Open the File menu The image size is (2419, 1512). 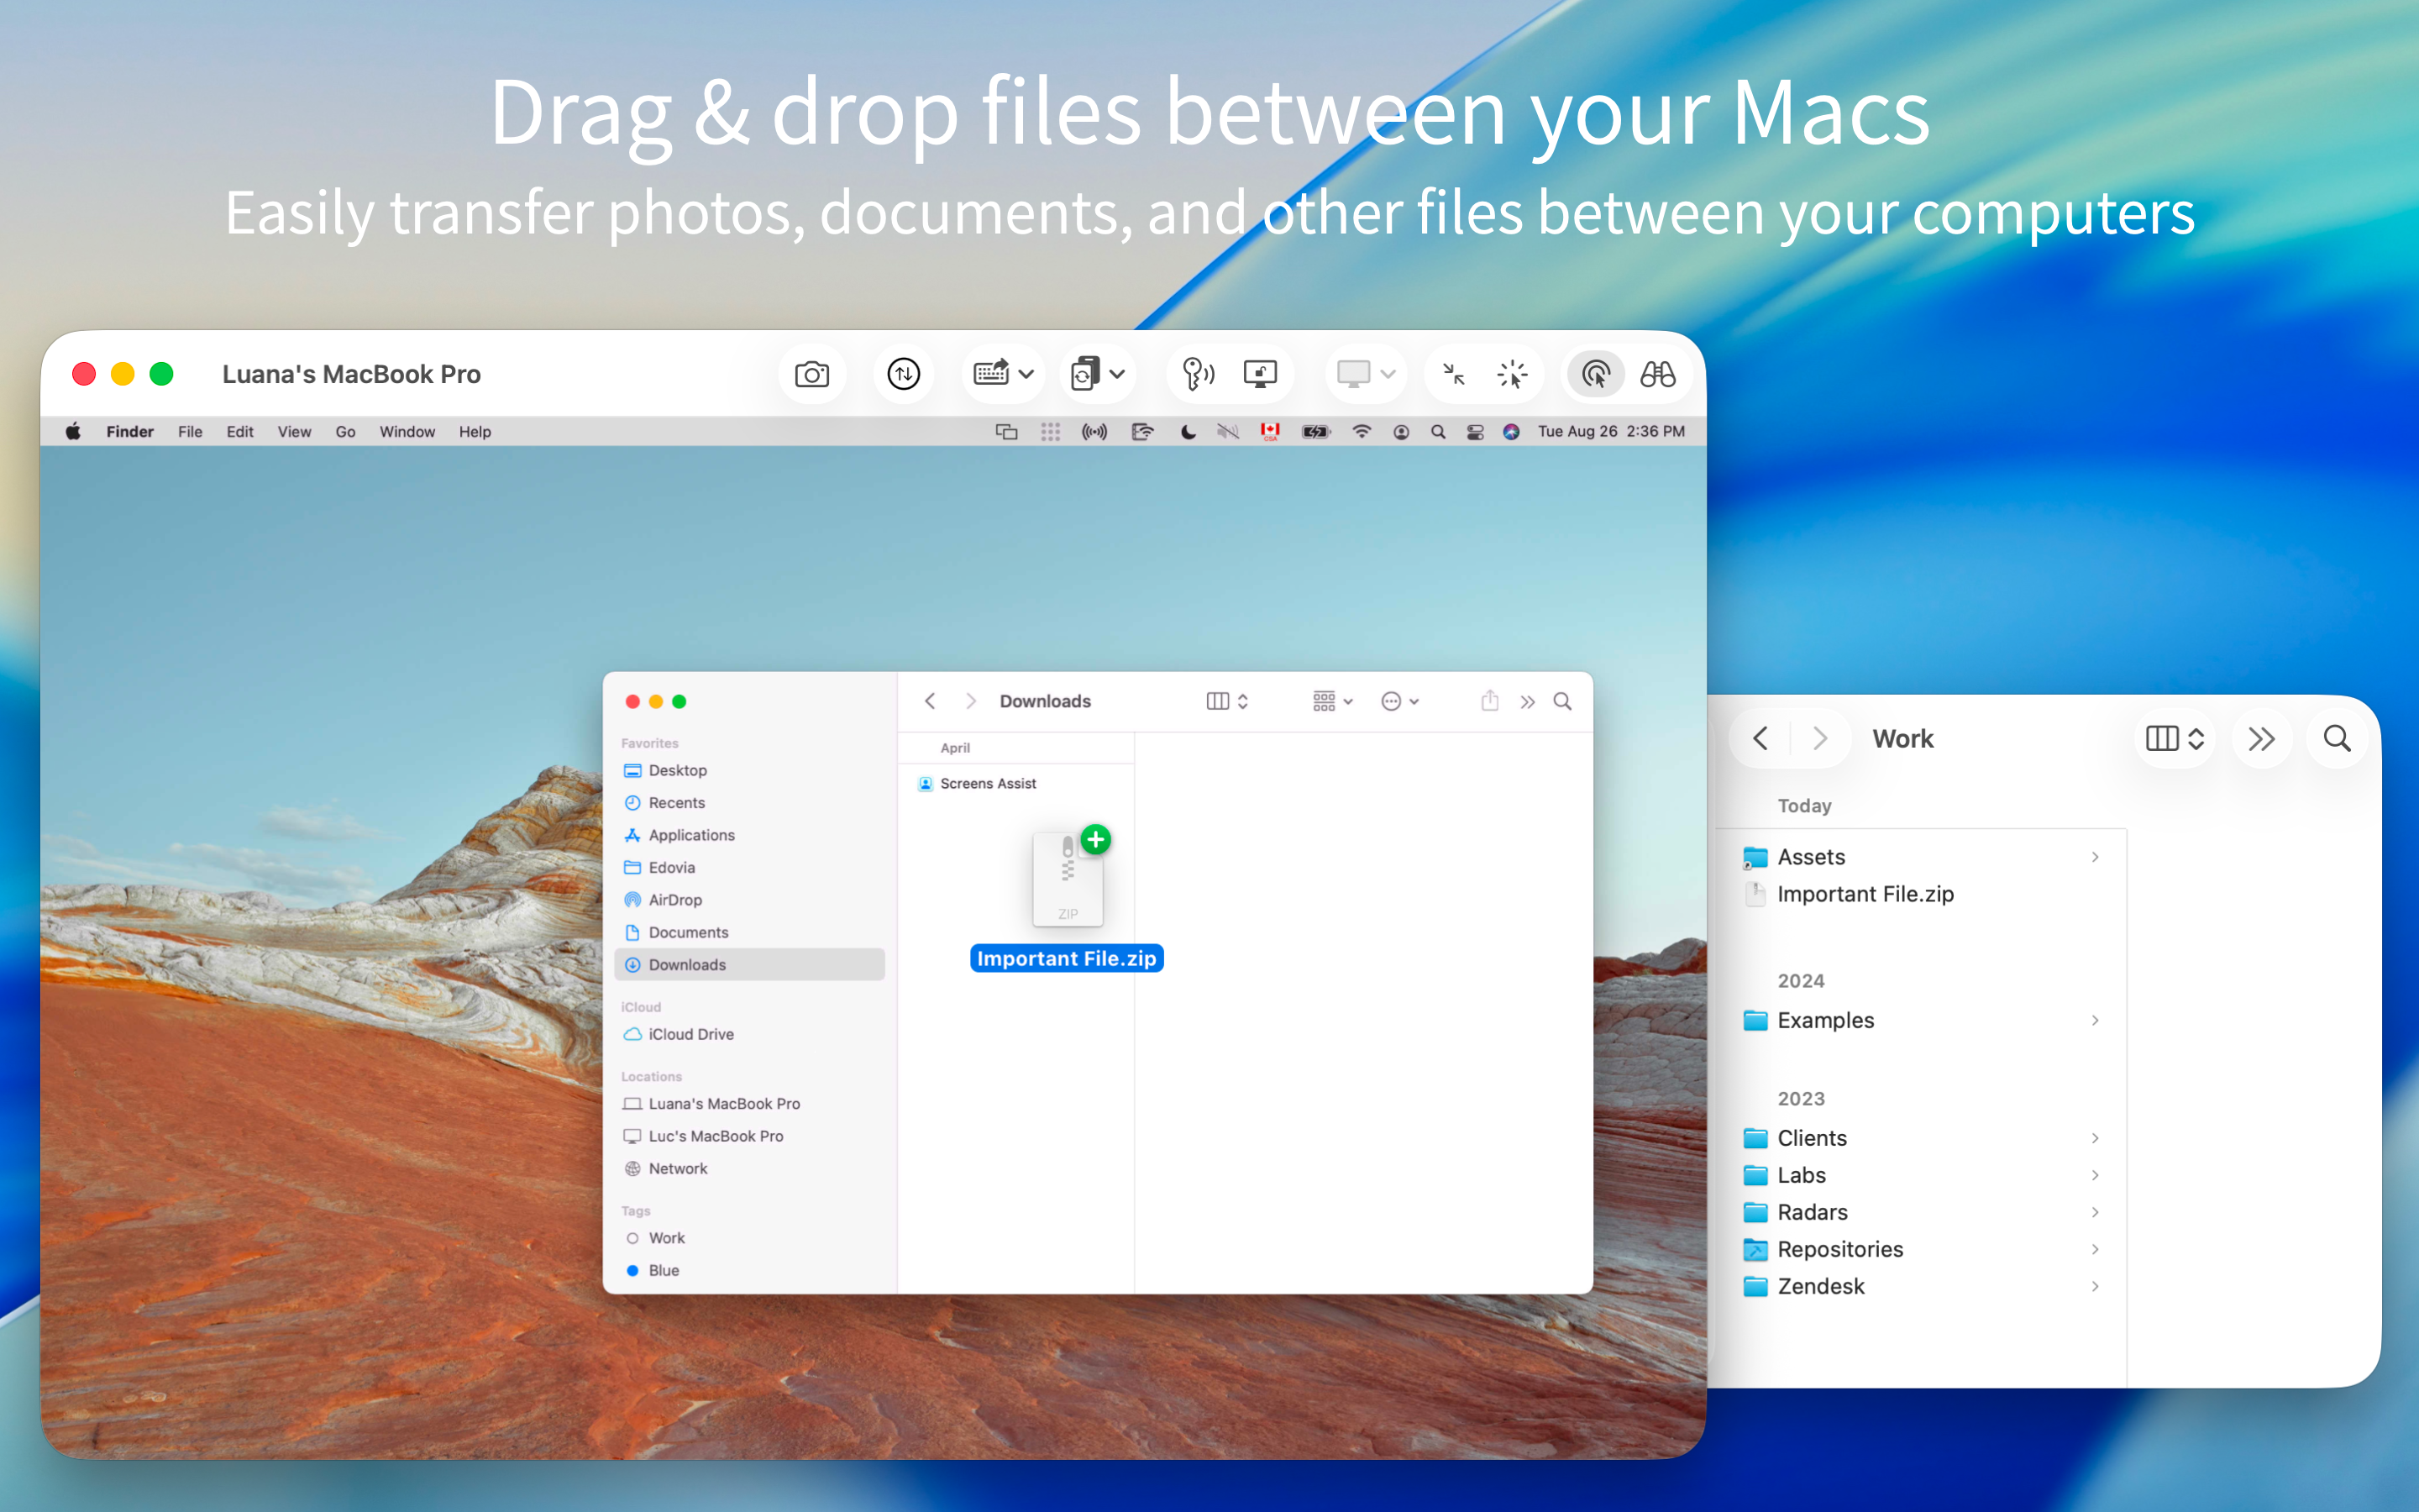coord(190,431)
